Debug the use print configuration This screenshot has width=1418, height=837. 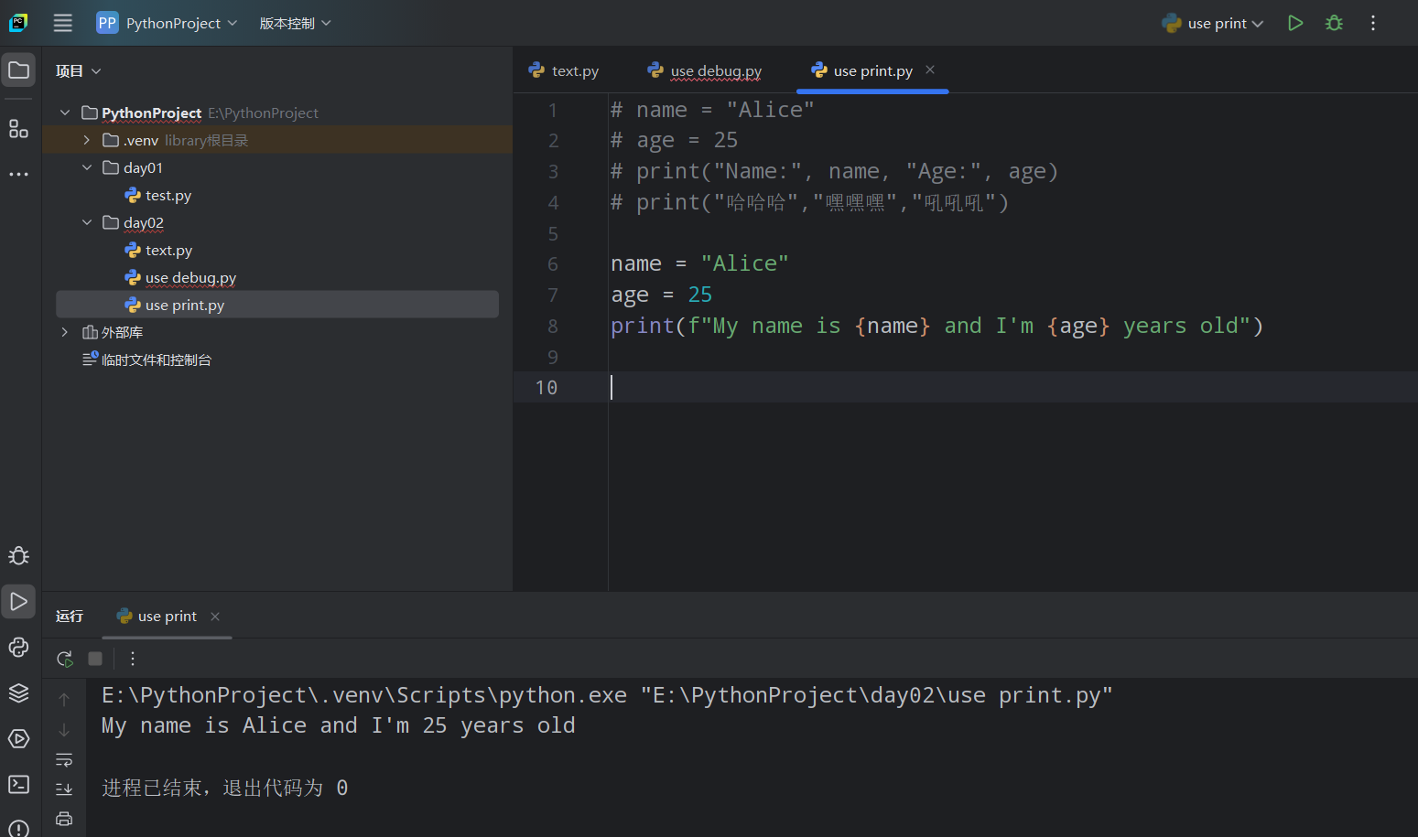[x=1335, y=23]
